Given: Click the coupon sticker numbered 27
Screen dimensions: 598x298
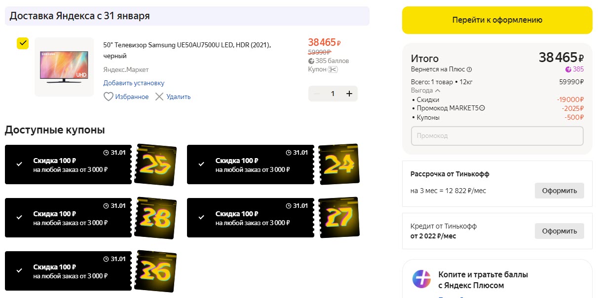Looking at the screenshot, I should (x=339, y=217).
